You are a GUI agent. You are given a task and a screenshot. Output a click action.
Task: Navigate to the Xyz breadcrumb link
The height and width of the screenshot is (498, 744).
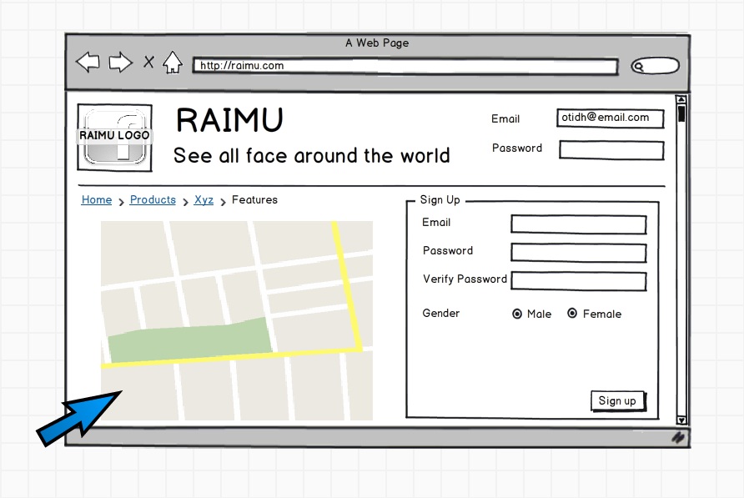point(204,200)
